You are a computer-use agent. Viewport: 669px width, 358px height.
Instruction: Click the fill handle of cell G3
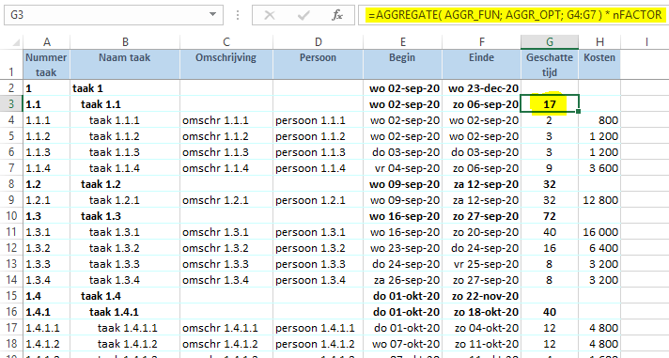pyautogui.click(x=579, y=112)
